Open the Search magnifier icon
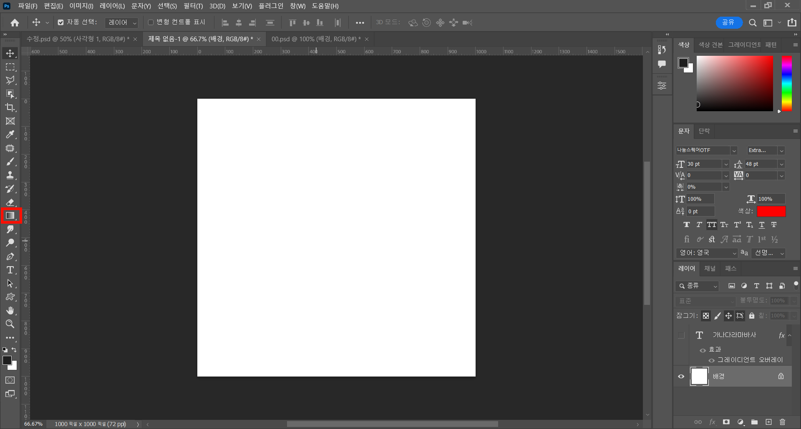This screenshot has height=429, width=801. point(753,23)
